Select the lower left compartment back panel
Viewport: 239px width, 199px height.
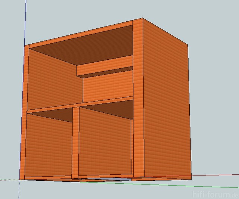pos(49,146)
